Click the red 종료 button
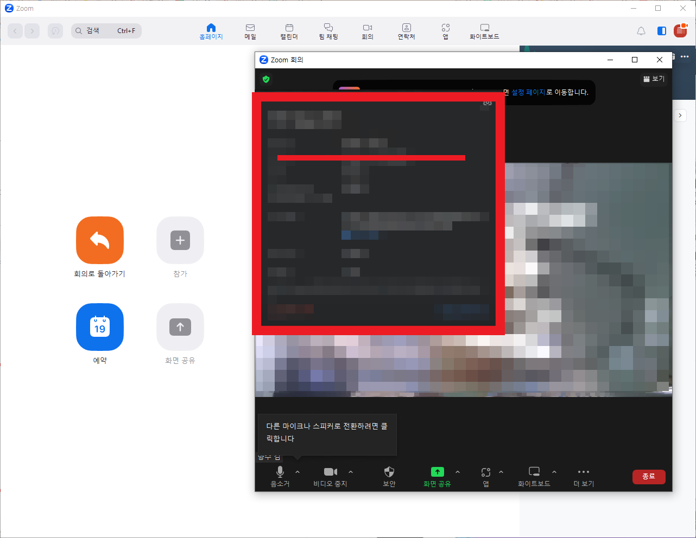The width and height of the screenshot is (696, 538). coord(649,477)
